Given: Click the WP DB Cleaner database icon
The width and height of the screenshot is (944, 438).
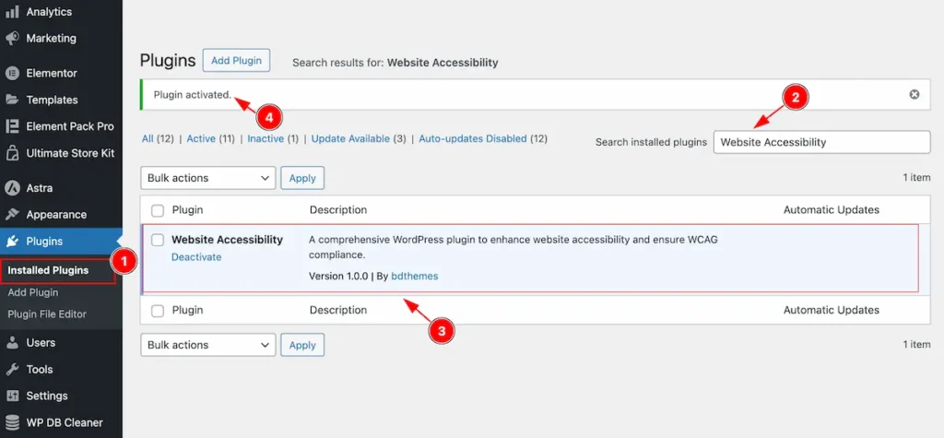Looking at the screenshot, I should click(12, 422).
